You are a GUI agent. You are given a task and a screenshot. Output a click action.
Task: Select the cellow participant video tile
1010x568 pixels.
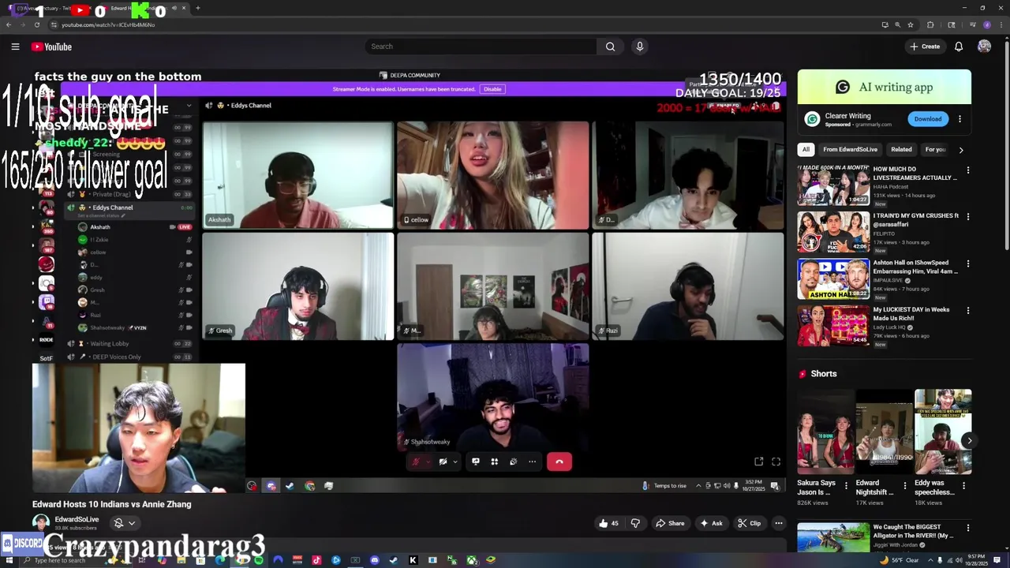pyautogui.click(x=492, y=174)
